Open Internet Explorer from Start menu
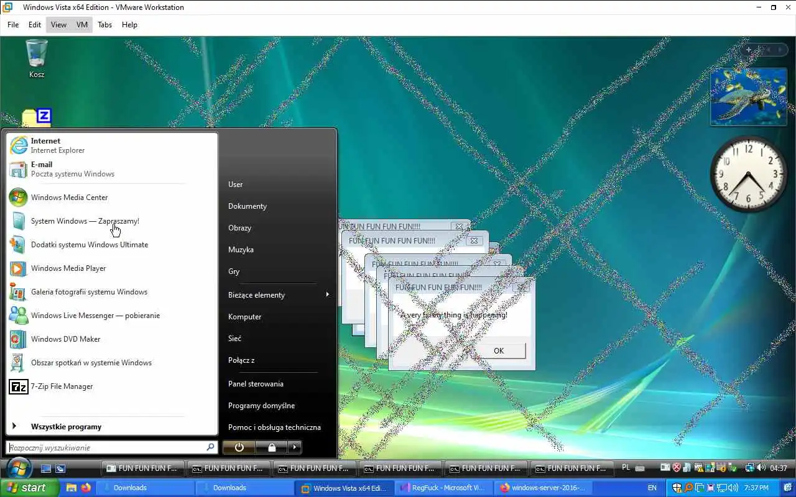Screen dimensions: 796x497 pyautogui.click(x=112, y=145)
